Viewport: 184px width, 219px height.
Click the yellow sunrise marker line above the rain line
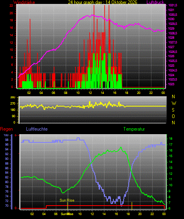[68, 206]
